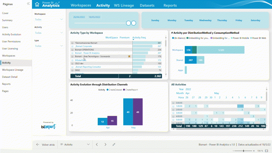Screen dimensions: 272x153
Task: Click the purple CreateReport bar for May
Action: (138, 112)
